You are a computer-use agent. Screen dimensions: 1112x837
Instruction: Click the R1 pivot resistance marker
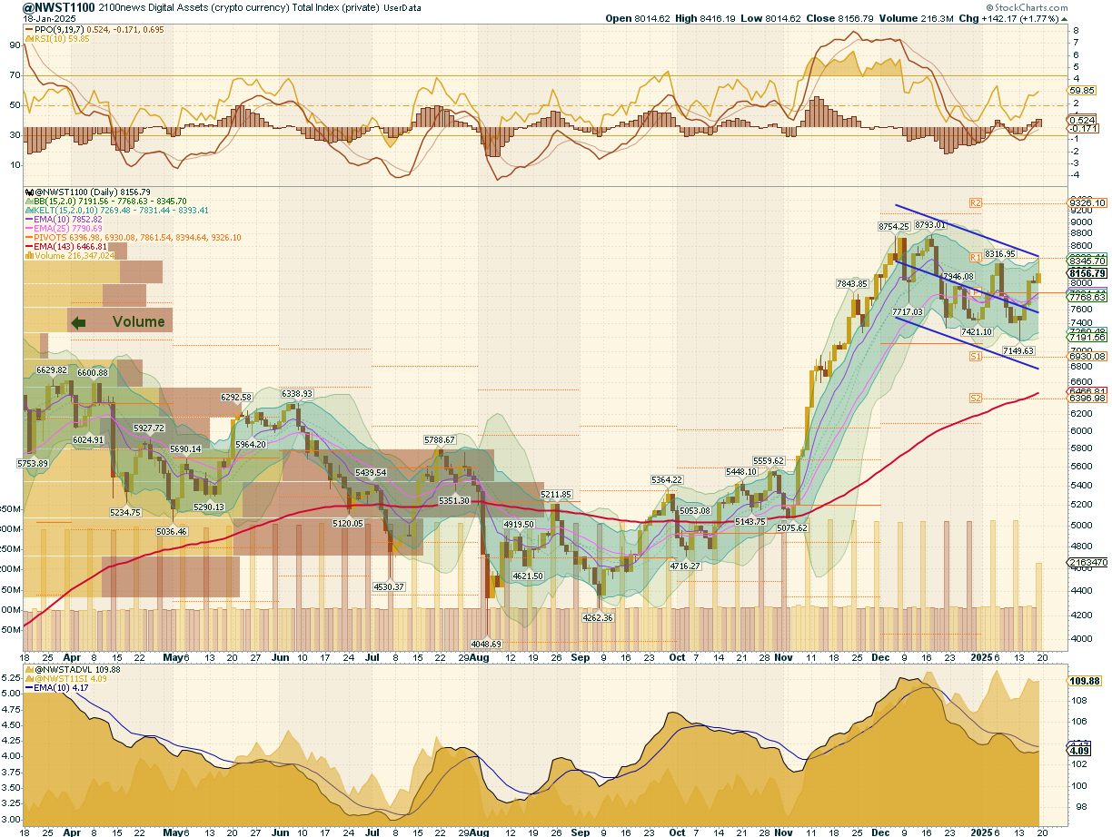pyautogui.click(x=976, y=258)
